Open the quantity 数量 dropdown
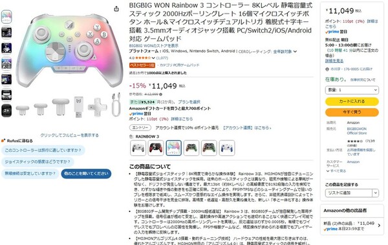 352,90
